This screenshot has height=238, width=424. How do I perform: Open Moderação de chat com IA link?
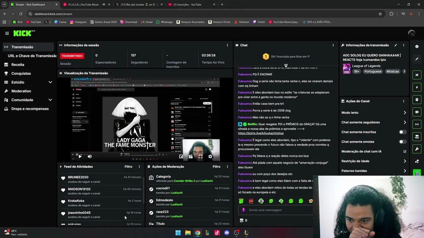(x=374, y=151)
